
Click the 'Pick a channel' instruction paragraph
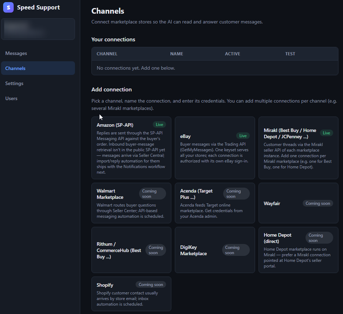214,105
